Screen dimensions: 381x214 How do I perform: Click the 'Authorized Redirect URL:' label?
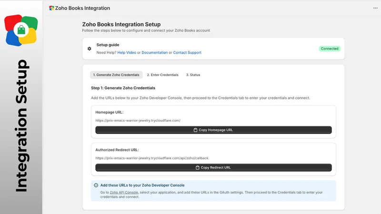[x=117, y=150]
